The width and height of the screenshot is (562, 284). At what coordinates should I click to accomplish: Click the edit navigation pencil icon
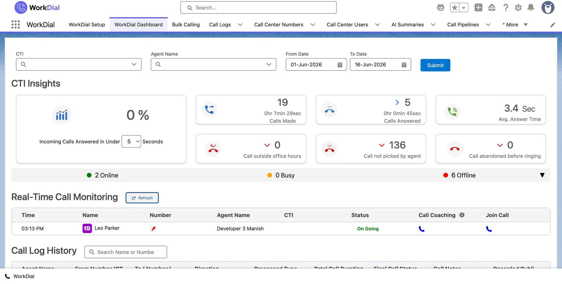[x=552, y=25]
